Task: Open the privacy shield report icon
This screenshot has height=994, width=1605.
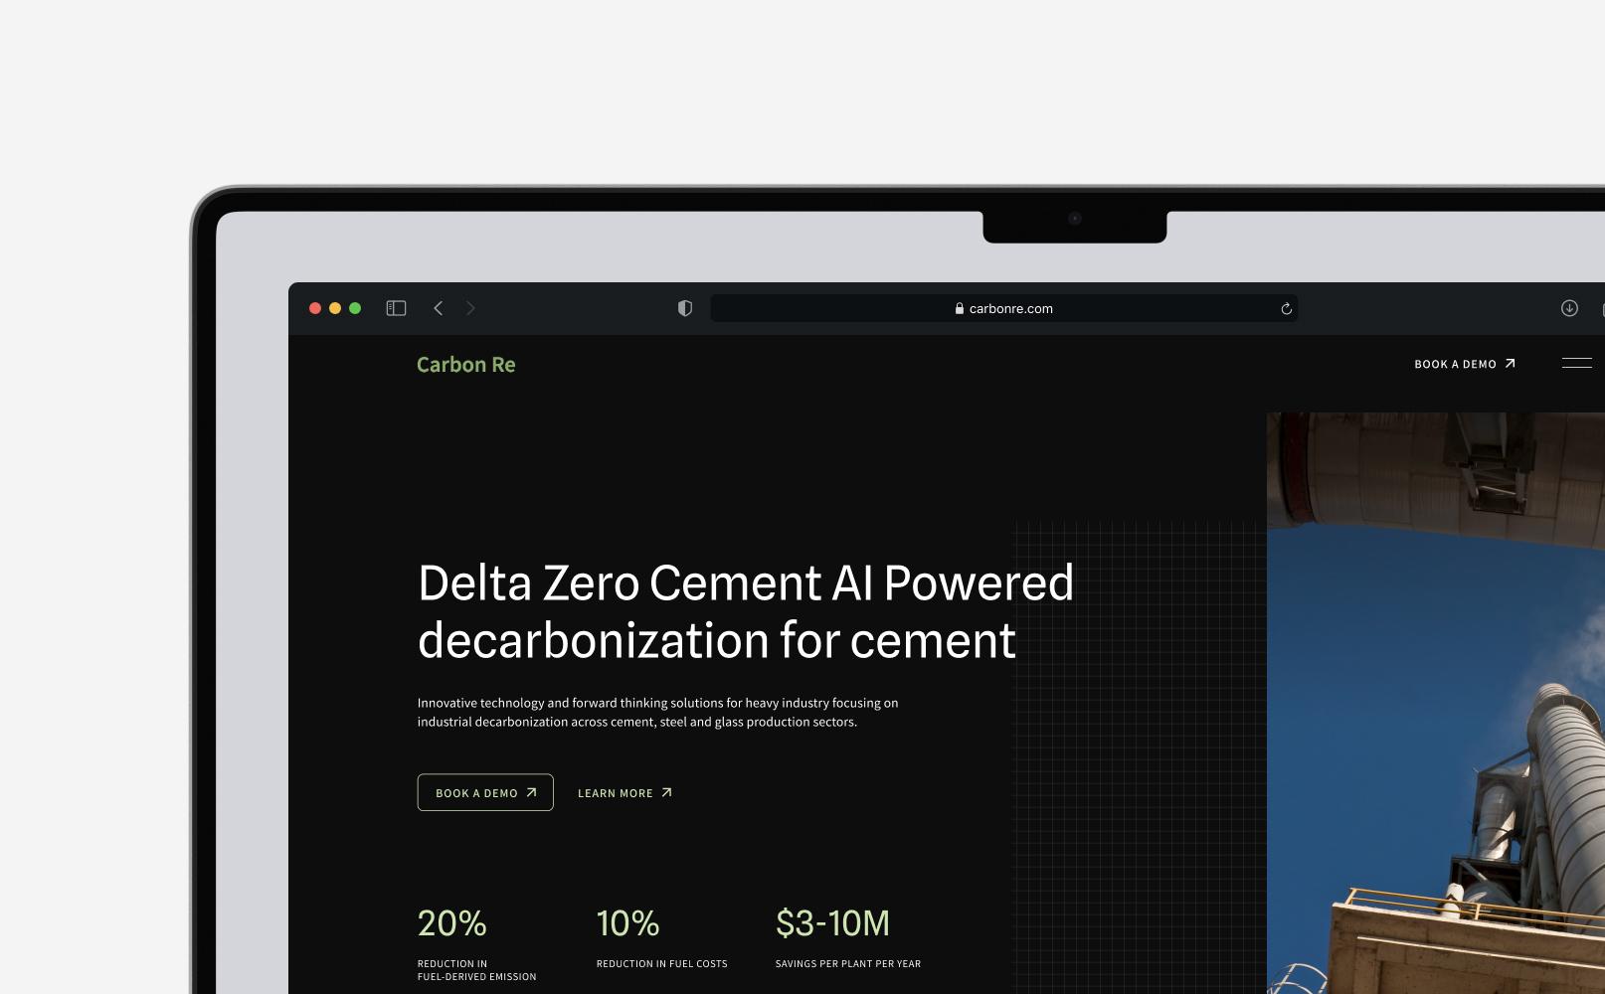Action: coord(685,308)
